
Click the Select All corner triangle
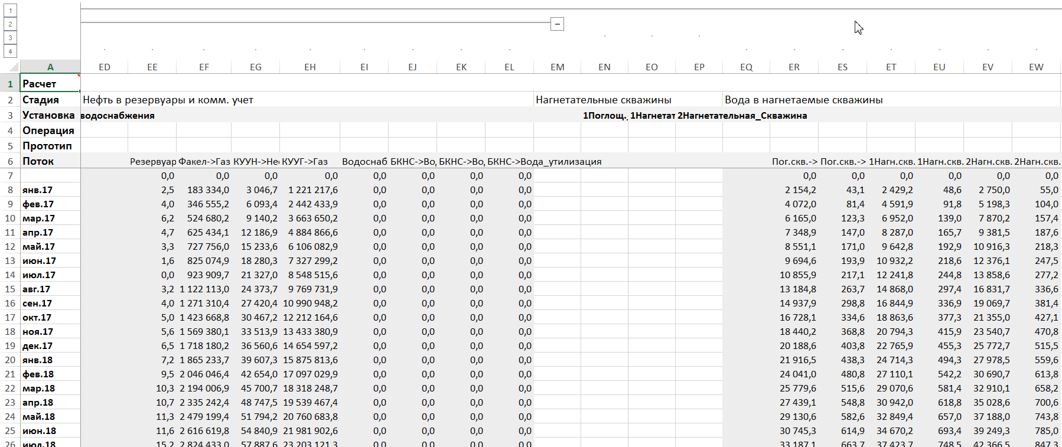(13, 67)
